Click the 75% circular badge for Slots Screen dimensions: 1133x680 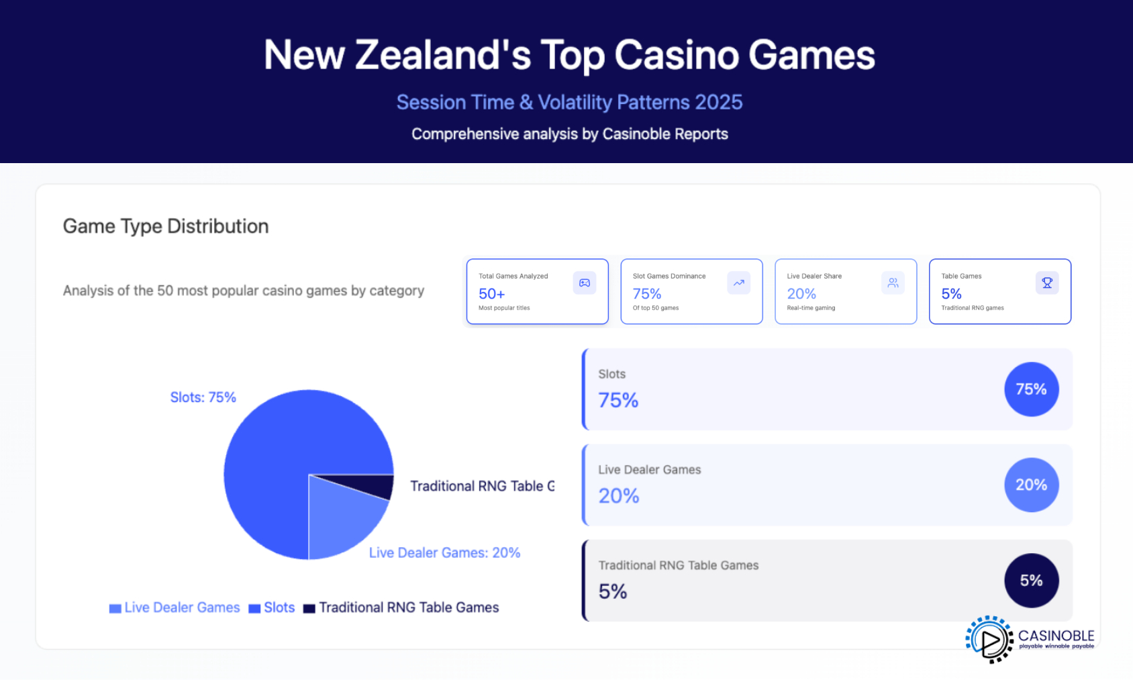1031,389
